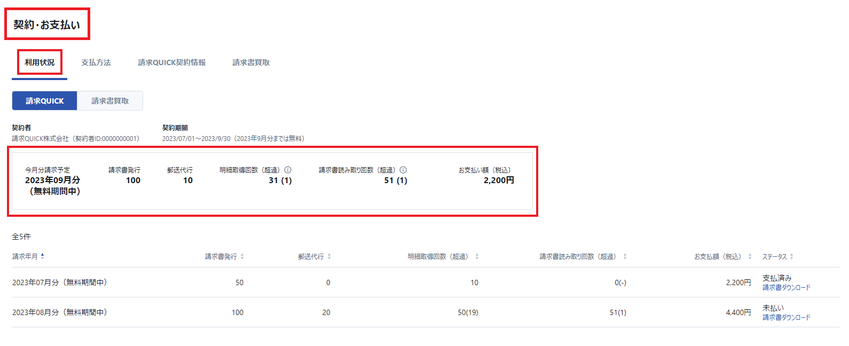The height and width of the screenshot is (346, 849).
Task: Click 未払い status text
Action: [773, 308]
